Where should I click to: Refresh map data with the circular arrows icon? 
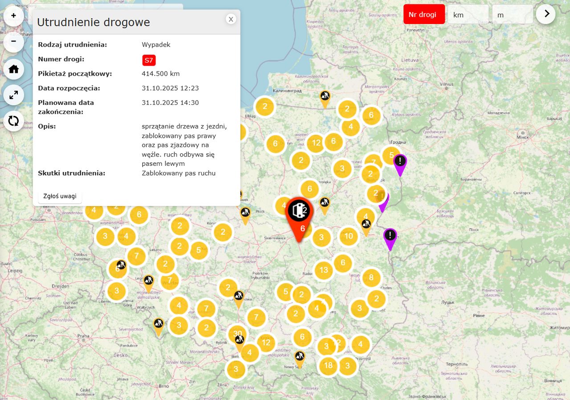[x=13, y=120]
